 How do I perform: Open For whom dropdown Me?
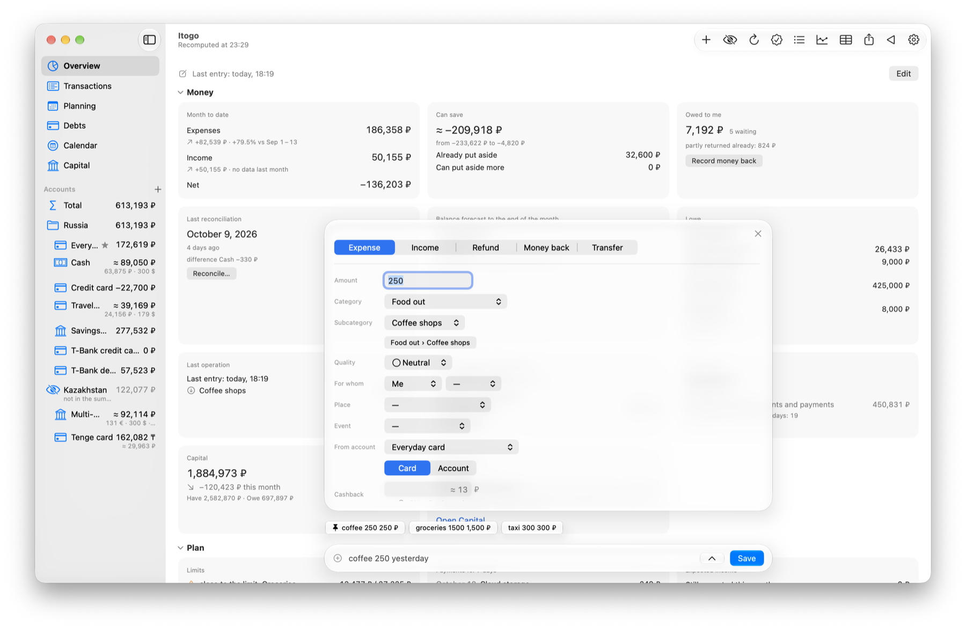tap(413, 383)
